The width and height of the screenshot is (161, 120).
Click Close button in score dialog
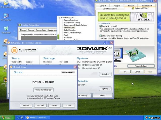tap(69, 105)
